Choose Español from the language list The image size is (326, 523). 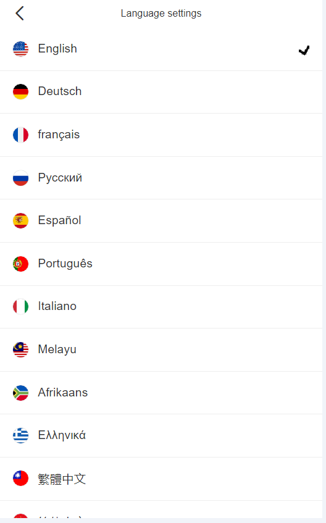161,221
